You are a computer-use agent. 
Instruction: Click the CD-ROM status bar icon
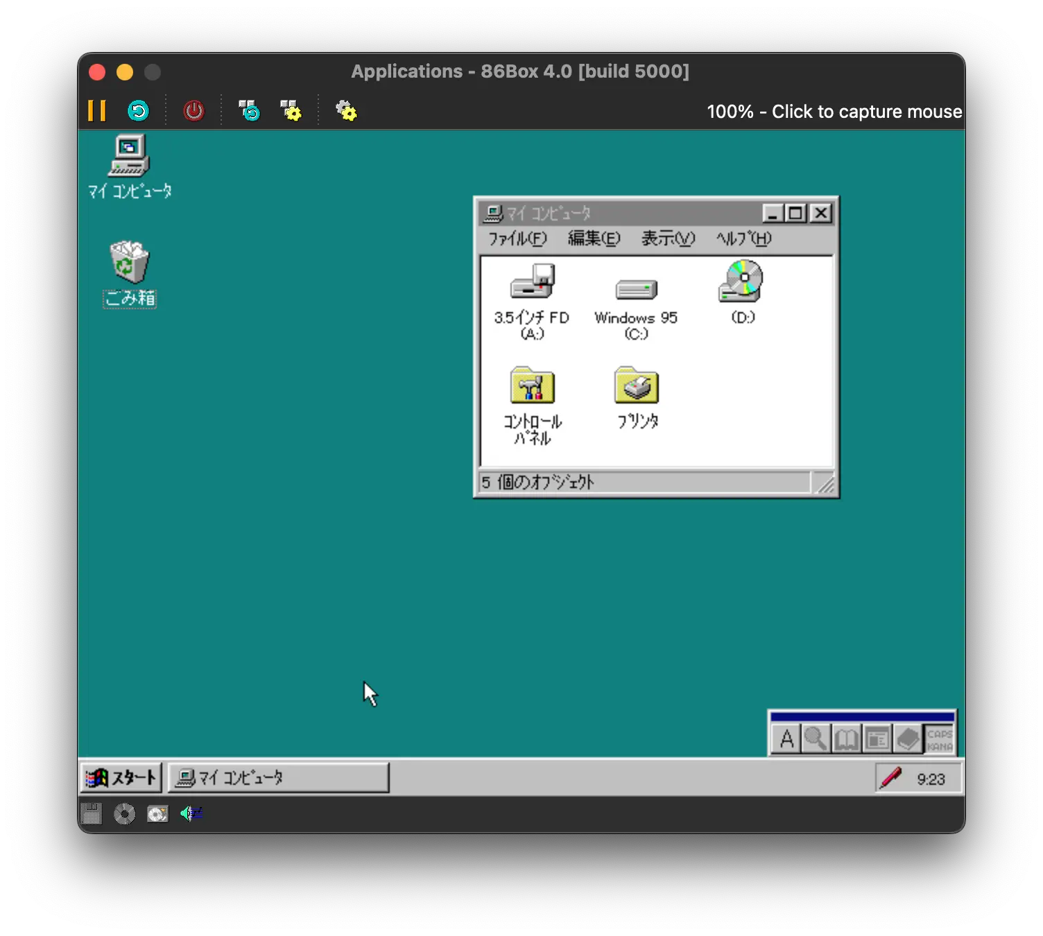click(124, 814)
